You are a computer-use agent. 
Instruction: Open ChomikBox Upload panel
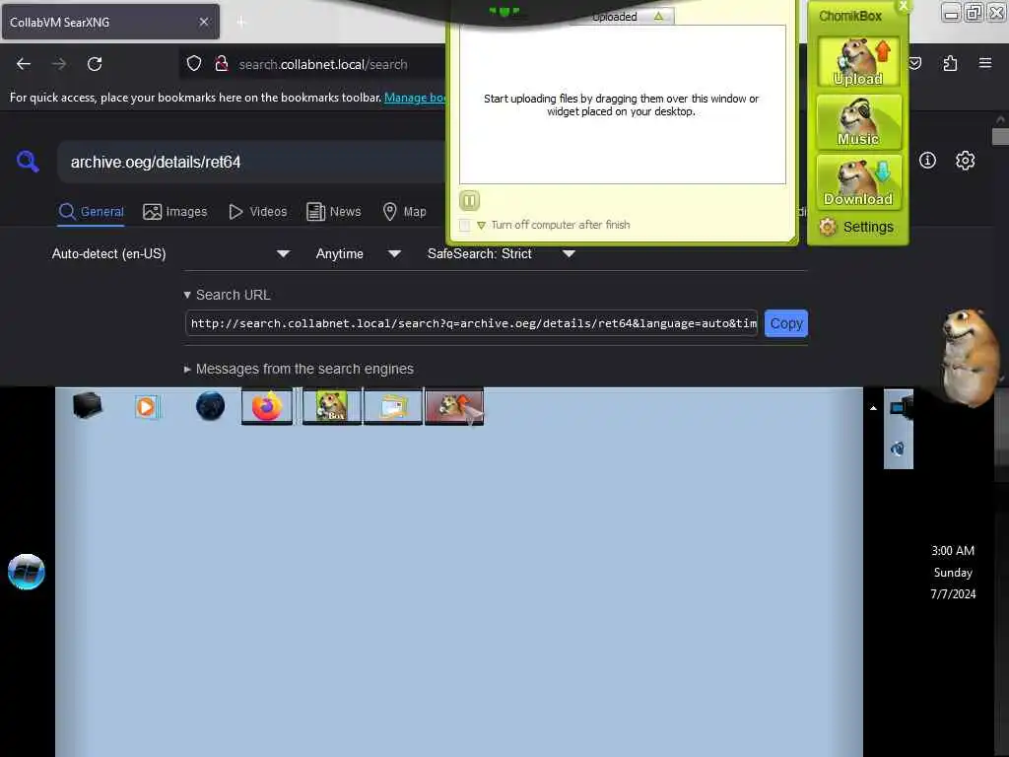(858, 61)
